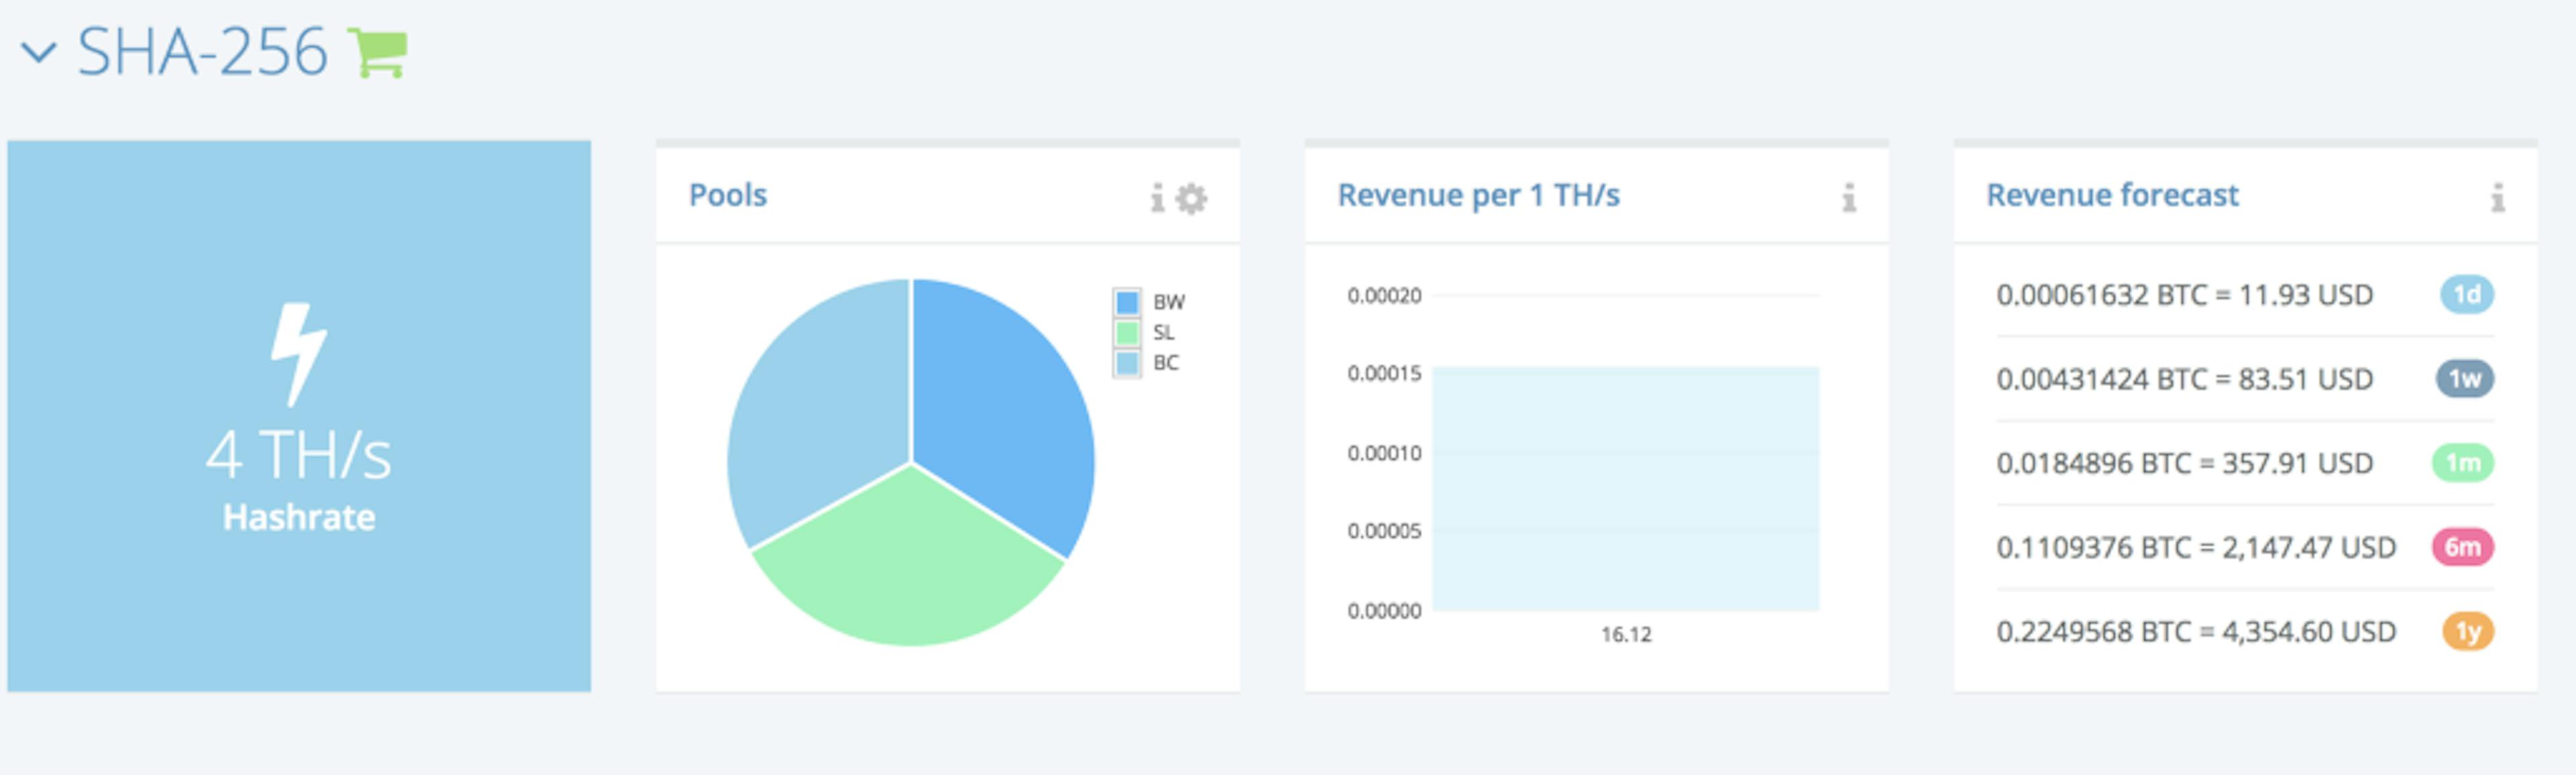2576x775 pixels.
Task: Click the 1w forecast badge
Action: 2464,378
